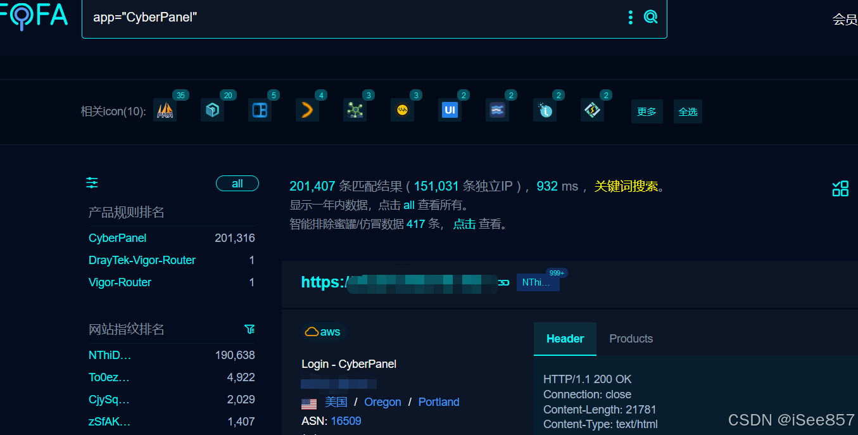Click ASN number 16509
This screenshot has width=858, height=435.
[346, 421]
